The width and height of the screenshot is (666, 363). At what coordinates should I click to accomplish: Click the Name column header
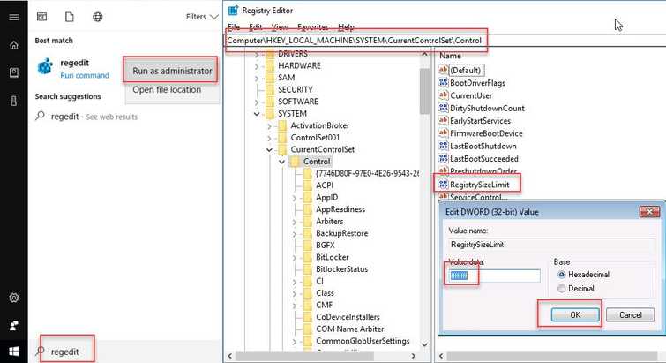pos(450,56)
